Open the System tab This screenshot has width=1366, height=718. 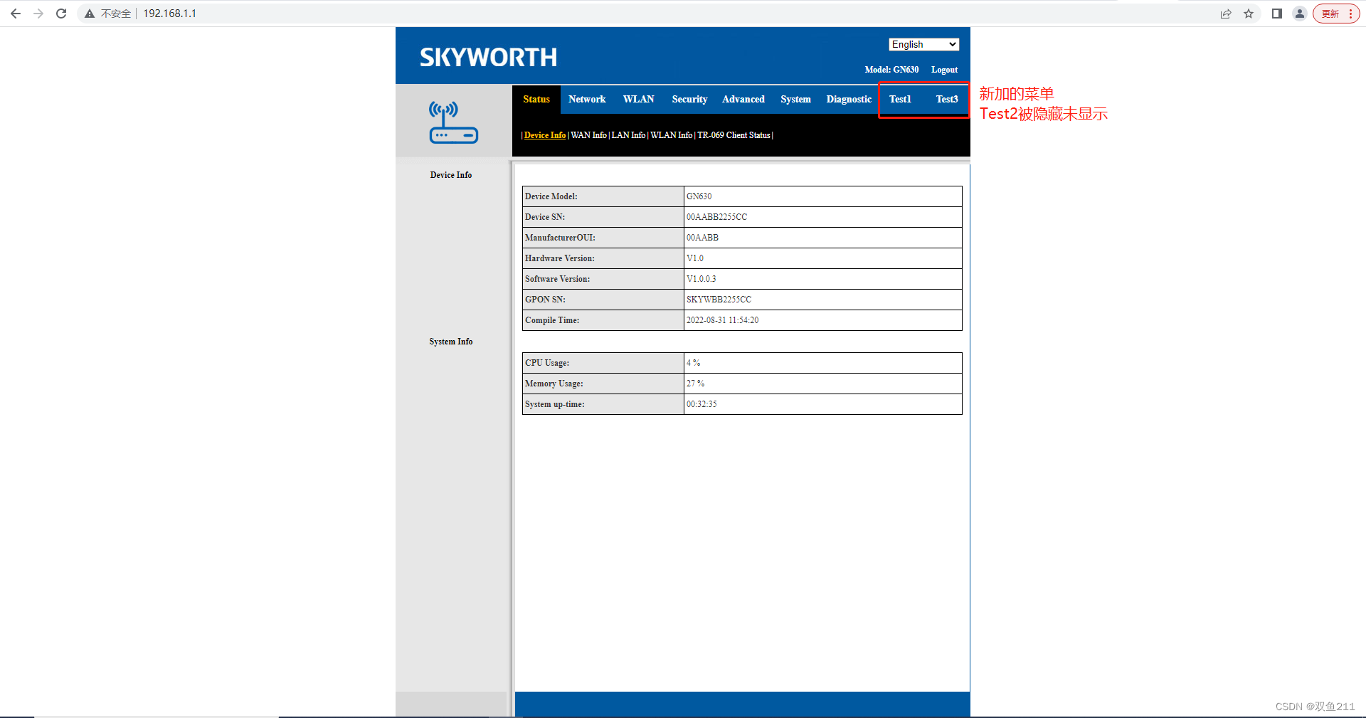click(795, 99)
